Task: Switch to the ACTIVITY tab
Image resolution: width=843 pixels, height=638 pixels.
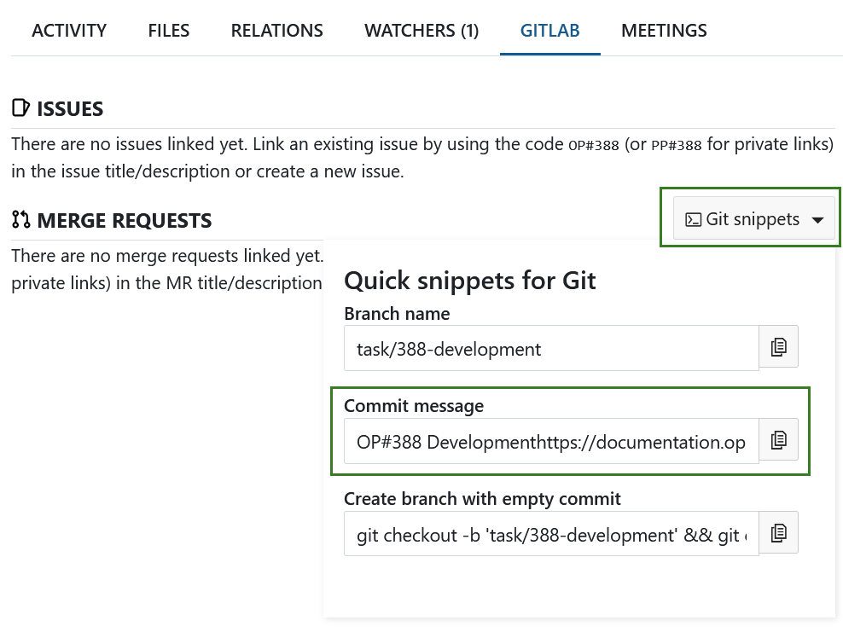Action: click(69, 30)
